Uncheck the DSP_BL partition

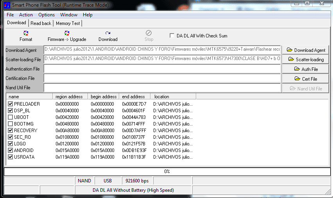pos(10,111)
